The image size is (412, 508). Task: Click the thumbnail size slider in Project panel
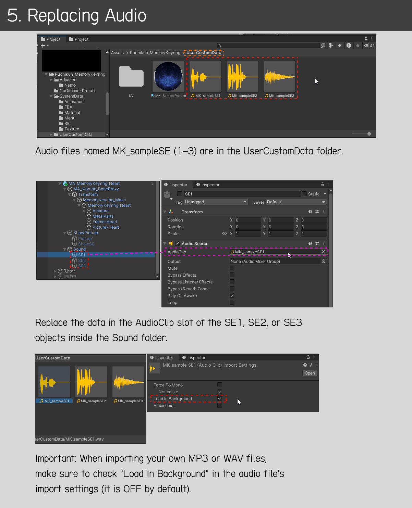369,134
